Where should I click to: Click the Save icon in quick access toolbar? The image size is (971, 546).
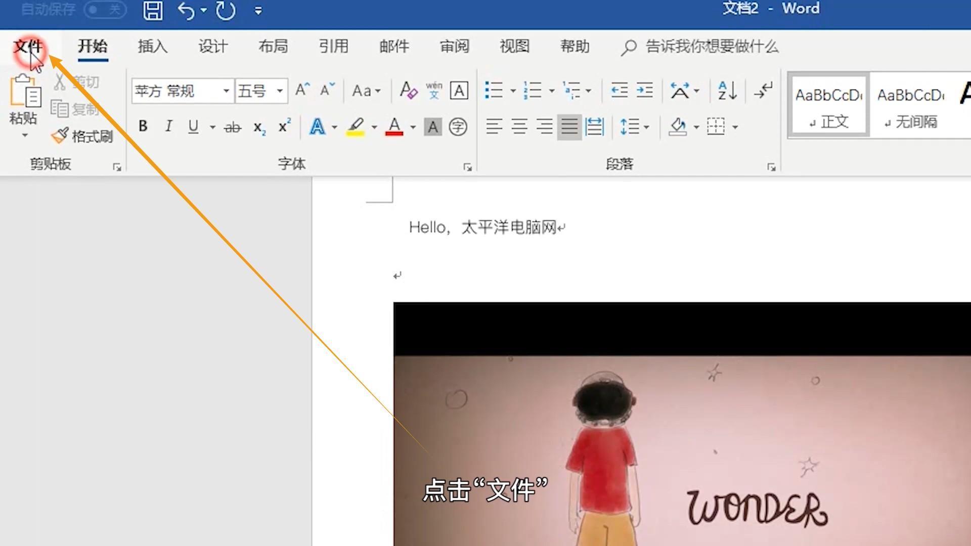point(153,10)
